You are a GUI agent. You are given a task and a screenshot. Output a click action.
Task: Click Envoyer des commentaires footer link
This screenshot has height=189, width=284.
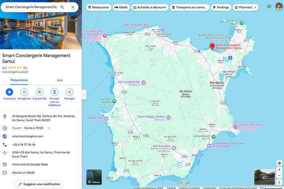tap(238, 188)
